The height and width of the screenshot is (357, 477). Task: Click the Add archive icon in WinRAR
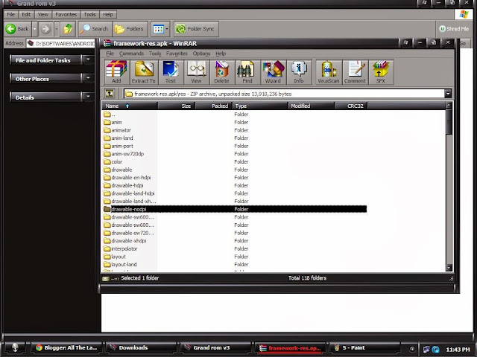point(116,72)
